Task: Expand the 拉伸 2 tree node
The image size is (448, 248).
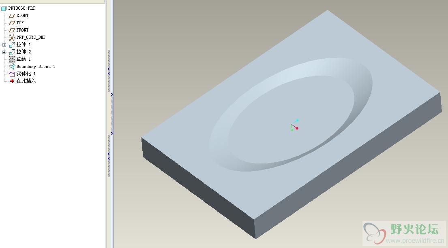Action: tap(4, 52)
